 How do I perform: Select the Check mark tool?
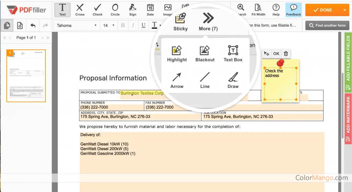point(98,10)
